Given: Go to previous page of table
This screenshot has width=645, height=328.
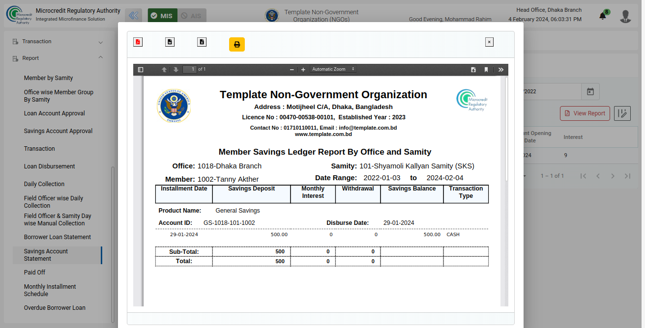Looking at the screenshot, I should (x=598, y=176).
